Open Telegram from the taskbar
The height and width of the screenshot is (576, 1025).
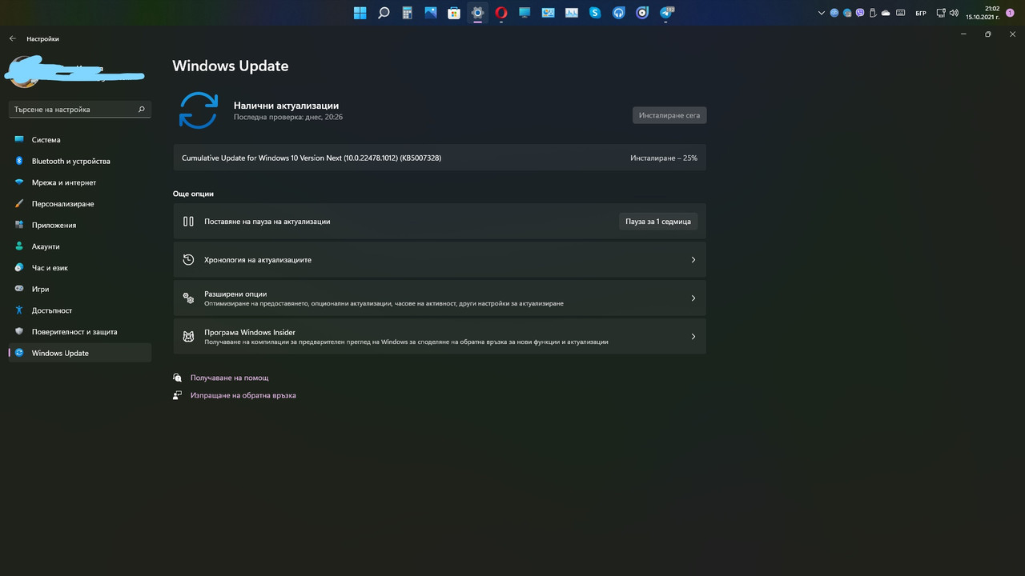(x=666, y=13)
